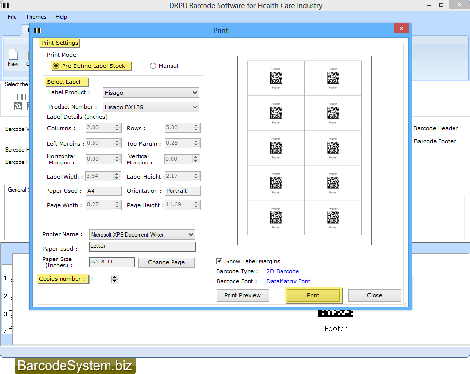This screenshot has height=374, width=470.
Task: Select the Manual print mode radio button
Action: 153,66
